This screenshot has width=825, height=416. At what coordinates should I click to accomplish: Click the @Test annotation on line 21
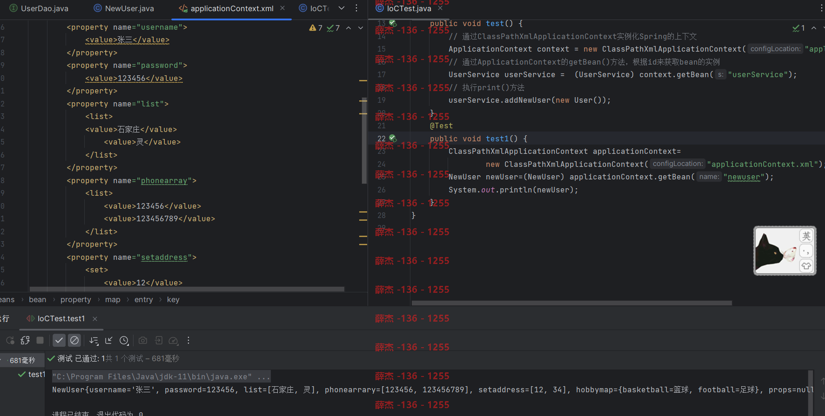[x=441, y=126]
